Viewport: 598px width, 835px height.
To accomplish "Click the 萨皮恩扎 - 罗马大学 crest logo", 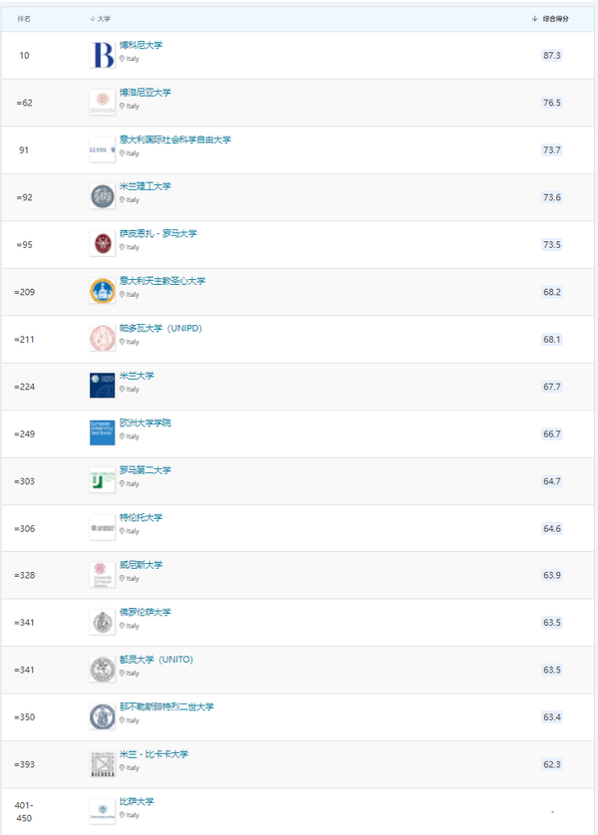I will coord(103,243).
